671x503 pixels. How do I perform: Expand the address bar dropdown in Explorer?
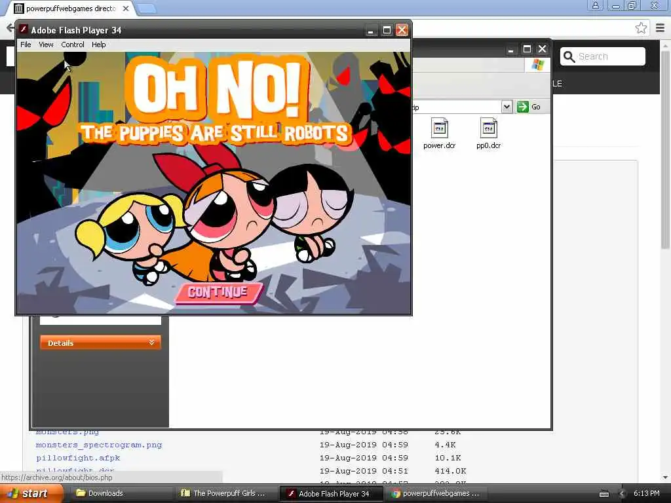[507, 107]
